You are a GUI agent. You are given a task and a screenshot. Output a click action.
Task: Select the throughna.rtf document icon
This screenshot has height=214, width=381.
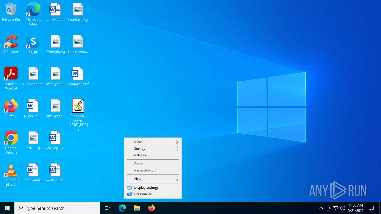point(78,76)
